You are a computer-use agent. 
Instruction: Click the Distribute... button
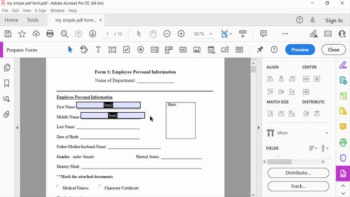pos(298,173)
